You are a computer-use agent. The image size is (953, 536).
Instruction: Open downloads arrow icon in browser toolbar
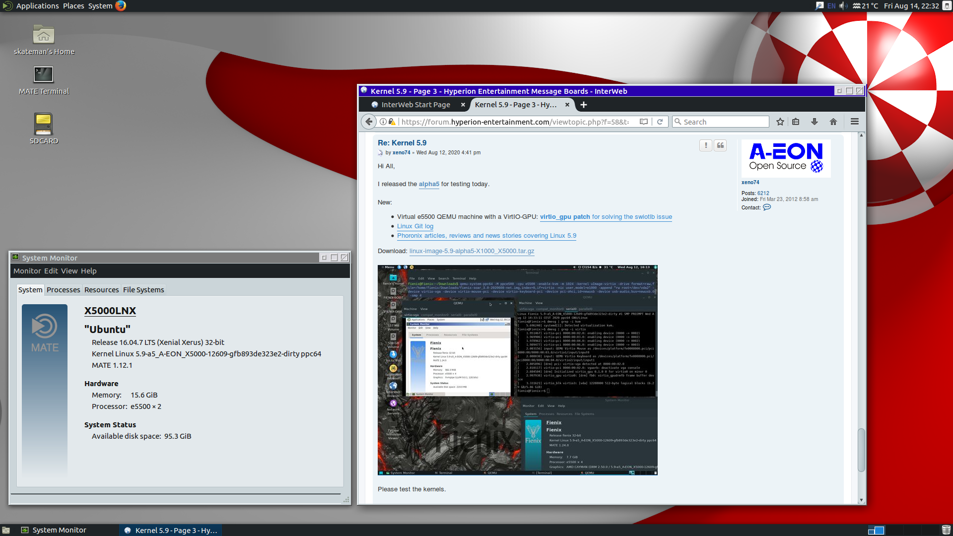tap(815, 122)
